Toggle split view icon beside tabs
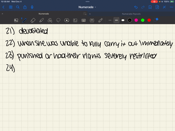This screenshot has height=131, width=175. [85, 14]
